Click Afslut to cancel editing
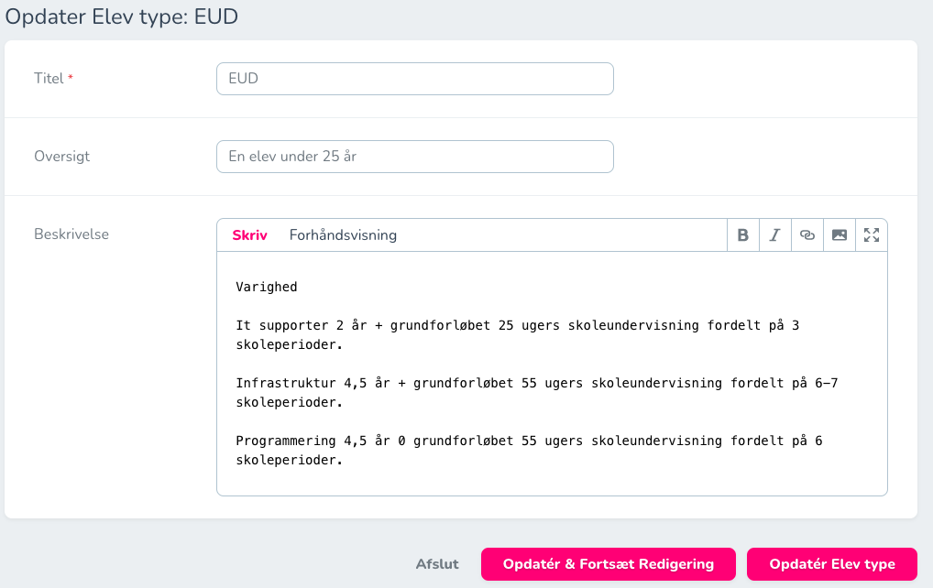The image size is (933, 588). pyautogui.click(x=437, y=564)
